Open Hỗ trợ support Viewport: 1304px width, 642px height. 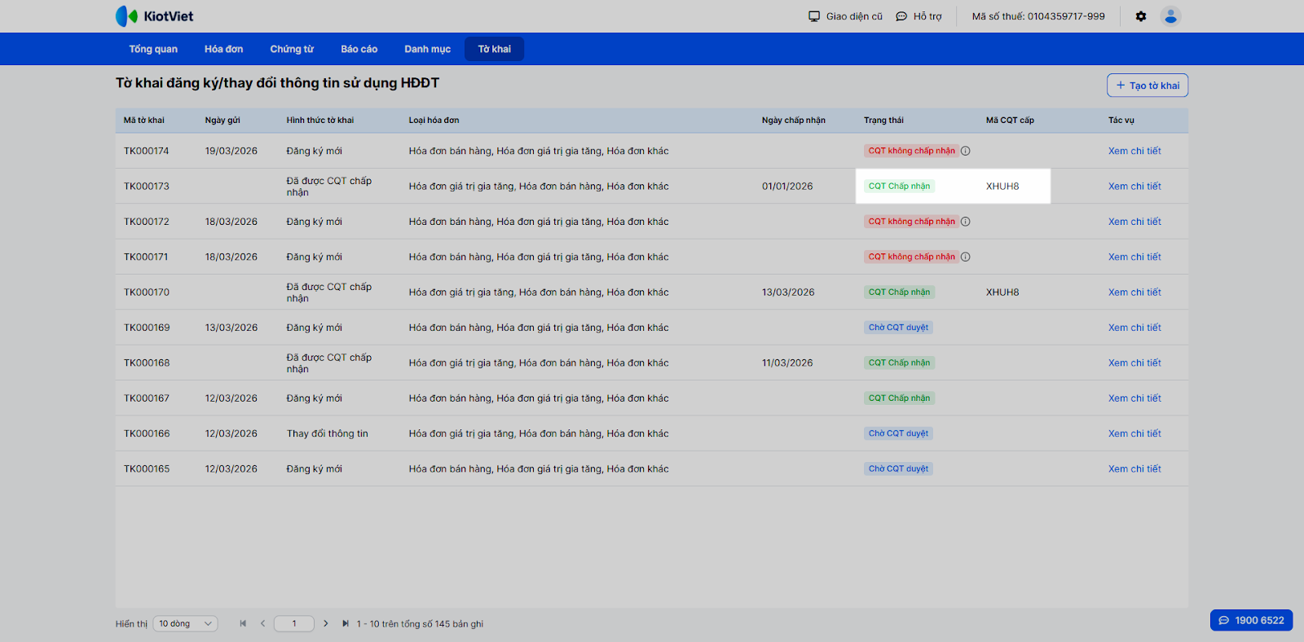(919, 16)
